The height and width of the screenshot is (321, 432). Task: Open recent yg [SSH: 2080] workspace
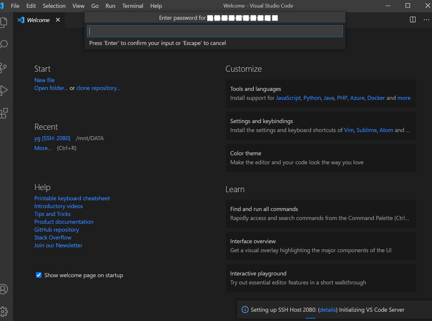point(52,138)
